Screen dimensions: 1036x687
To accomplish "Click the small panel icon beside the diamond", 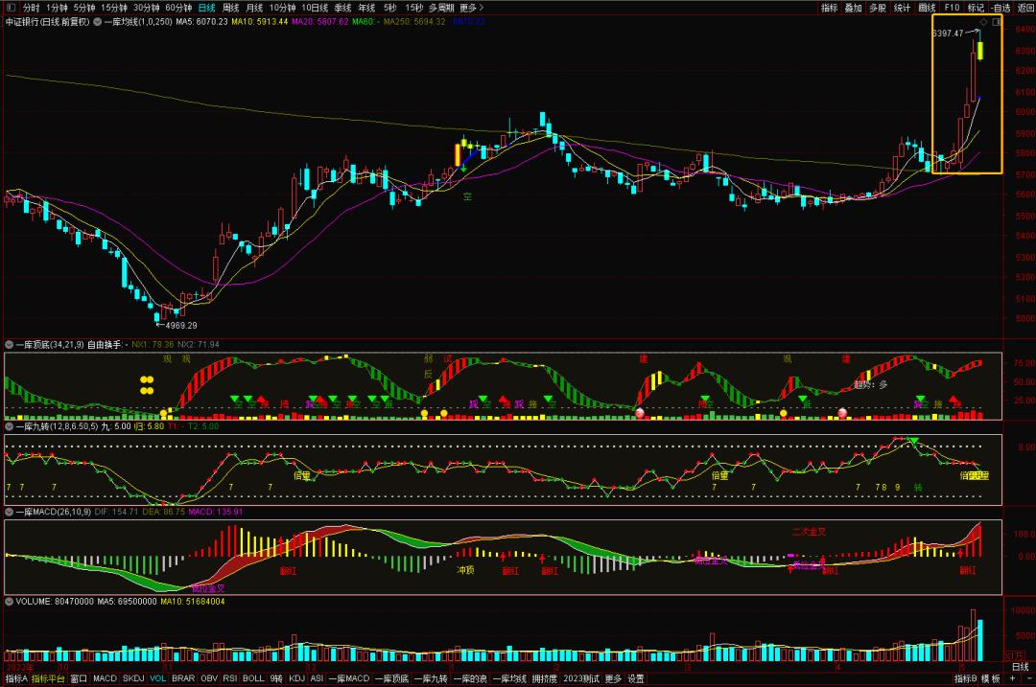I will [995, 22].
